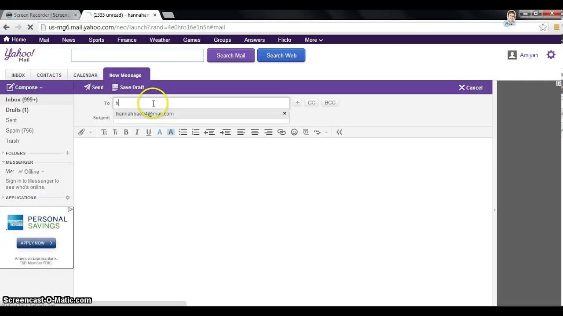Switch to the CONTACTS tab
The height and width of the screenshot is (316, 563).
[x=49, y=75]
